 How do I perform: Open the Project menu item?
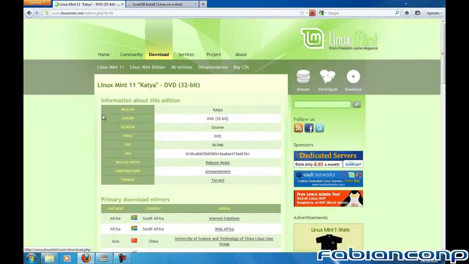coord(214,54)
